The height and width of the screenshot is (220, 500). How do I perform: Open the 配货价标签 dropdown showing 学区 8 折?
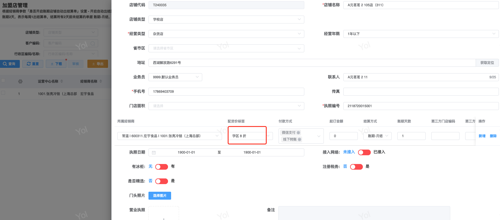250,136
